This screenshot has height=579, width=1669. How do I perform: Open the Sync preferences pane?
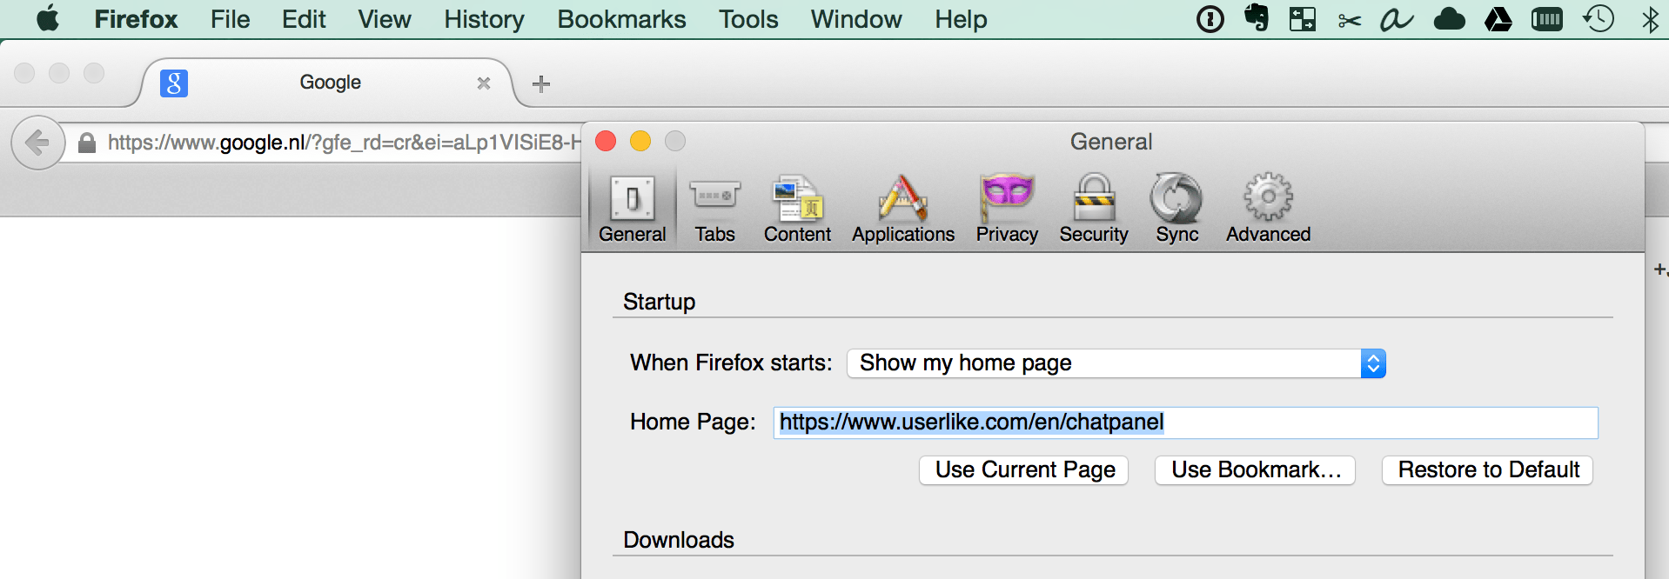click(x=1176, y=209)
